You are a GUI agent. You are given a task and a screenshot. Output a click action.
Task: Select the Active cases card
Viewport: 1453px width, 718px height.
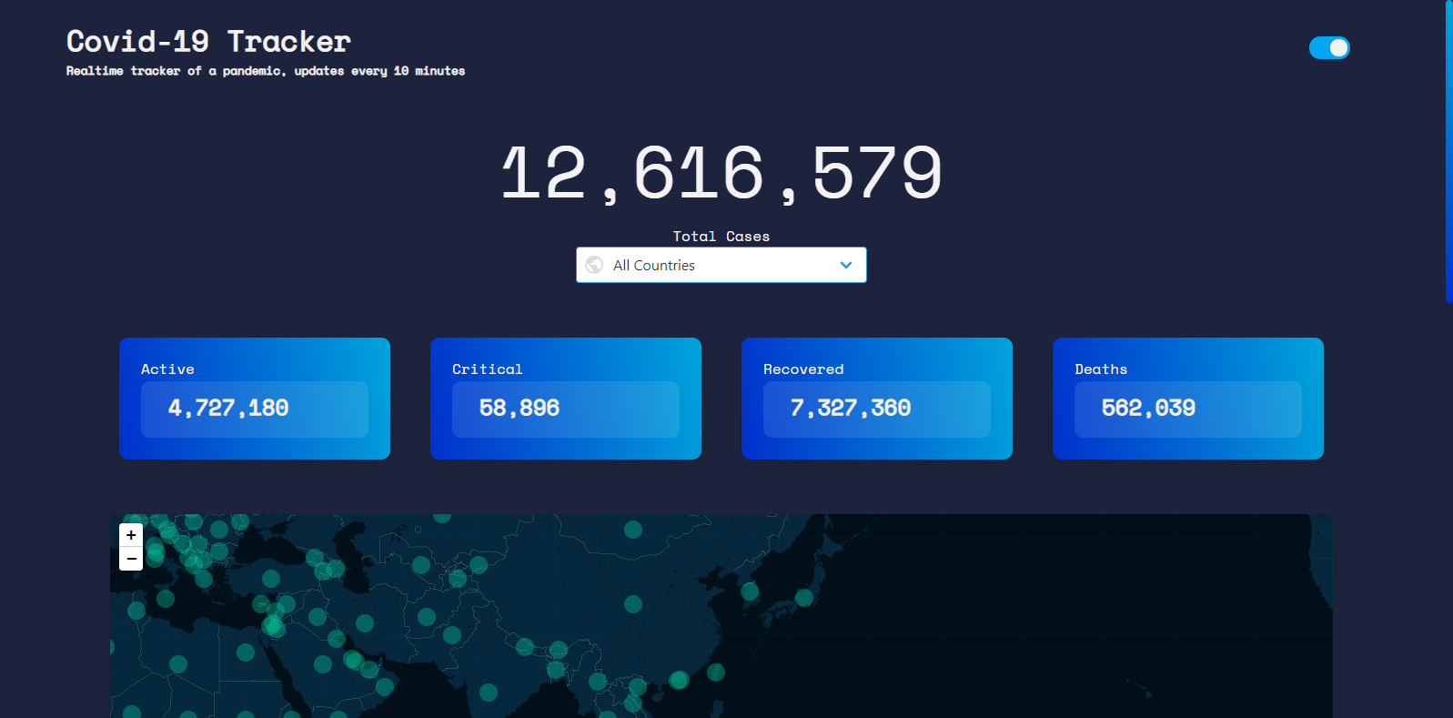point(255,399)
